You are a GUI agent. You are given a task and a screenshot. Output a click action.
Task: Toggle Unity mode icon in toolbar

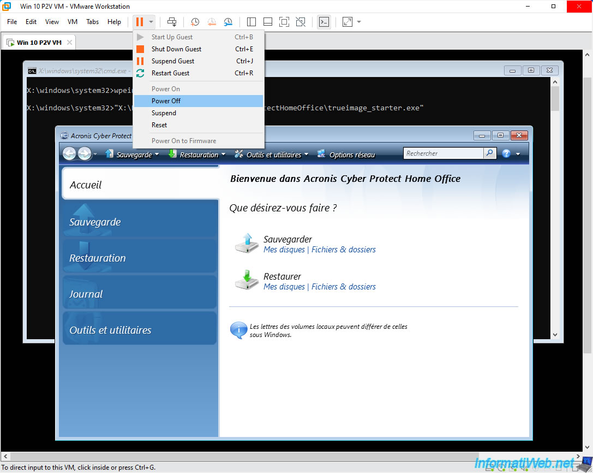(301, 22)
